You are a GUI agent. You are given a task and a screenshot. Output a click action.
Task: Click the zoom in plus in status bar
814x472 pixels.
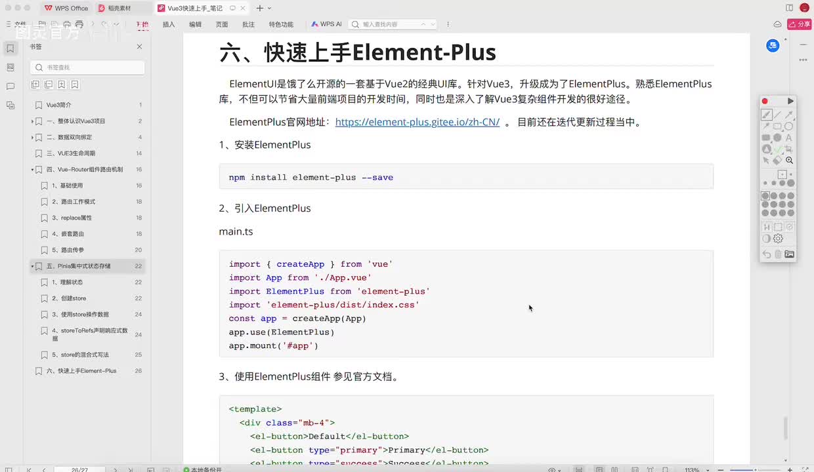[791, 469]
